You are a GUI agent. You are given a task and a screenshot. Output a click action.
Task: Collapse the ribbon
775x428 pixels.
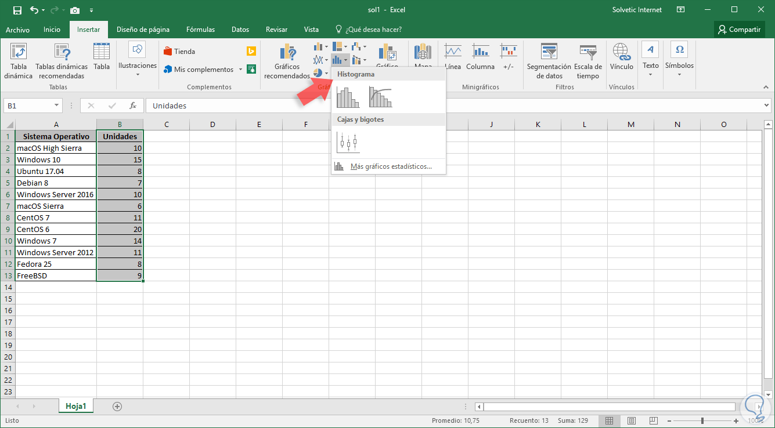coord(765,87)
